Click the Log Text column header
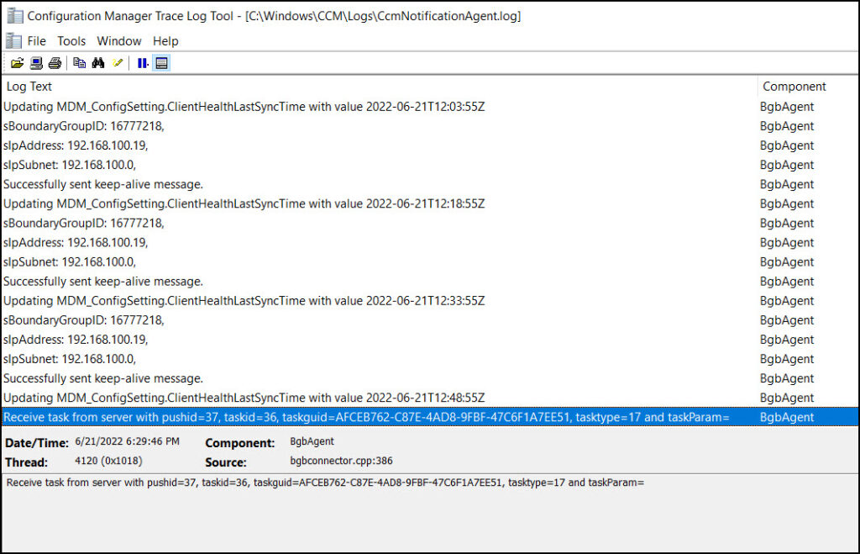This screenshot has width=860, height=554. click(380, 87)
